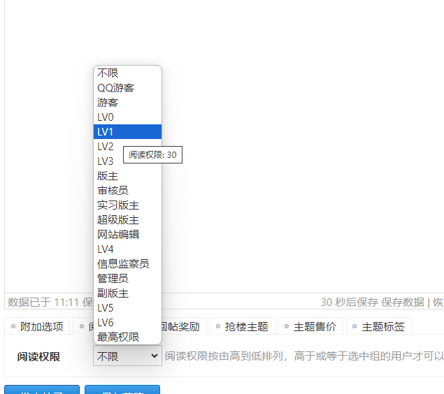Click the 保存数据 link
This screenshot has width=444, height=394.
tap(402, 302)
